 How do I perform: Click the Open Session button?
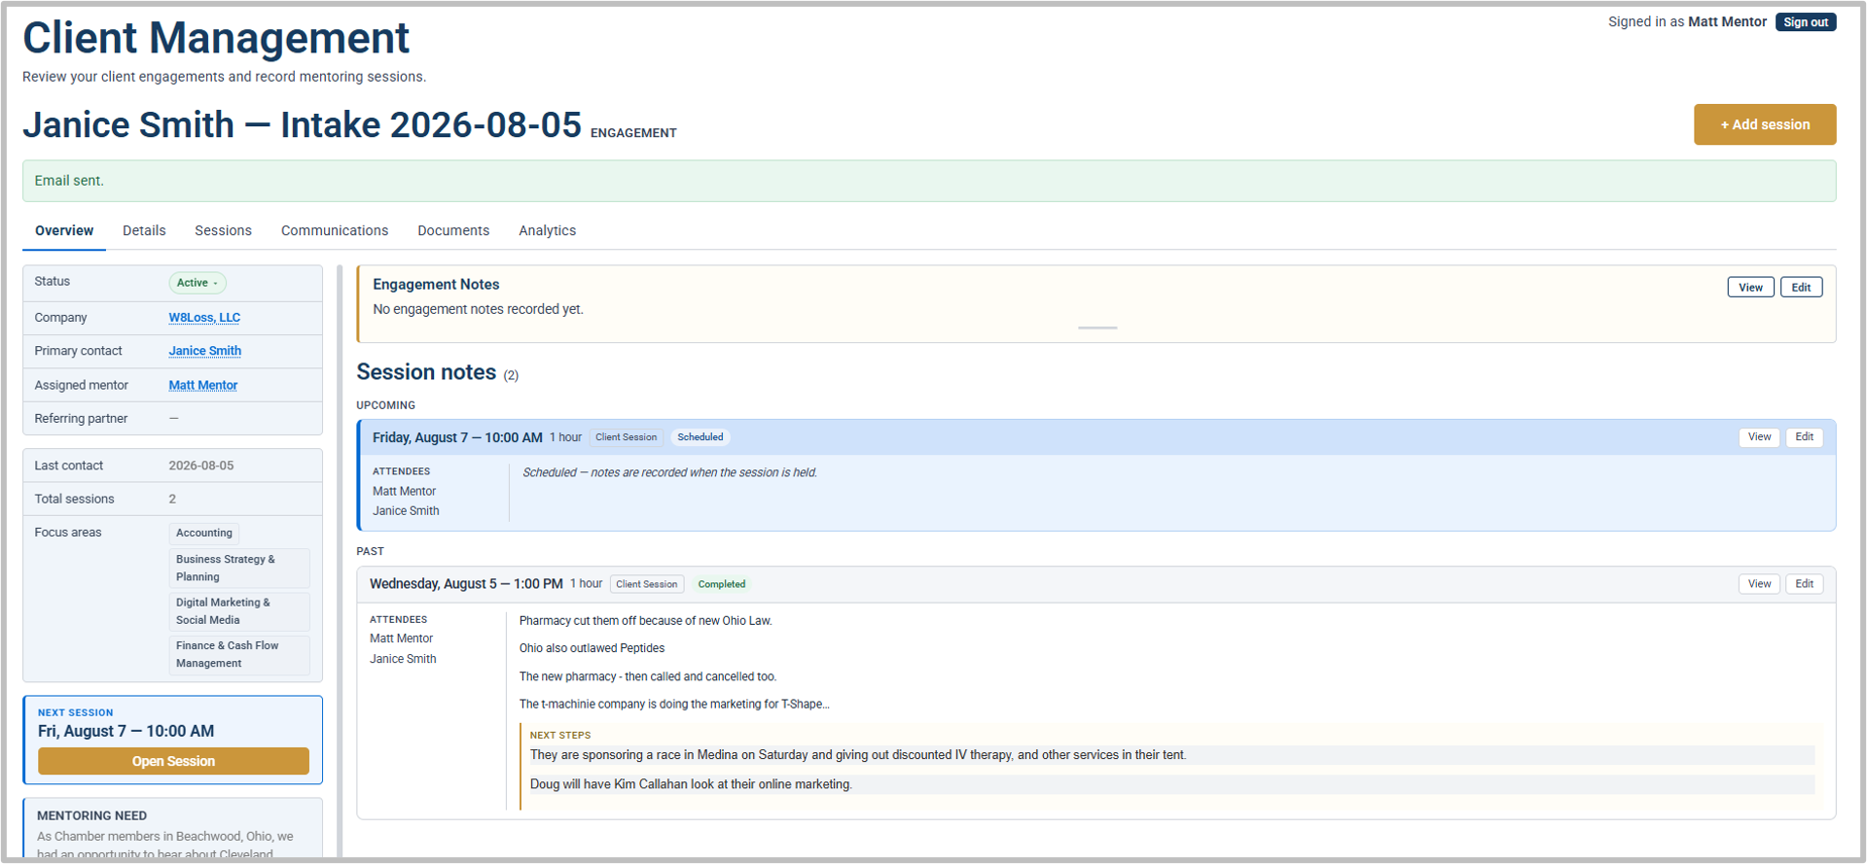(x=173, y=761)
